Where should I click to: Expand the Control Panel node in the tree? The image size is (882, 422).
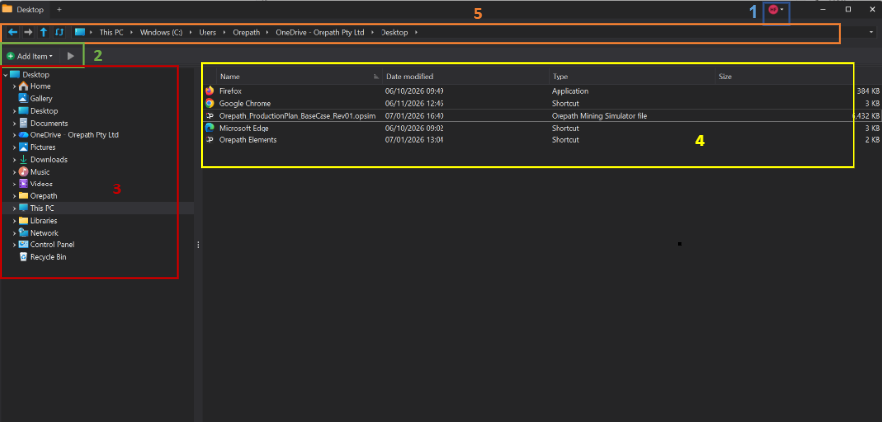[x=14, y=245]
